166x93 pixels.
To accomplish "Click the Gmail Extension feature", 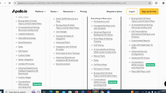I will 25,42.
